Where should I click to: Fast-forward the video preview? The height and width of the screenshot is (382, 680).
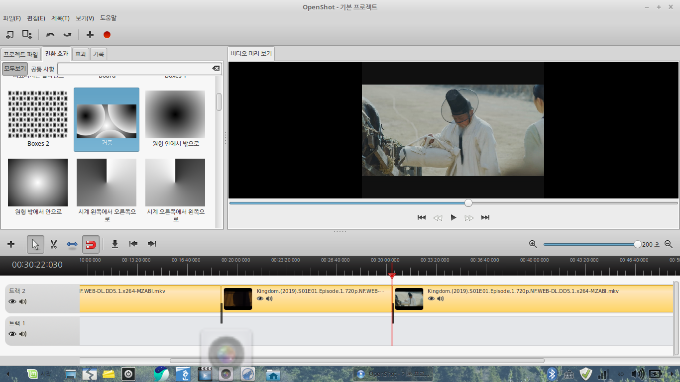469,218
